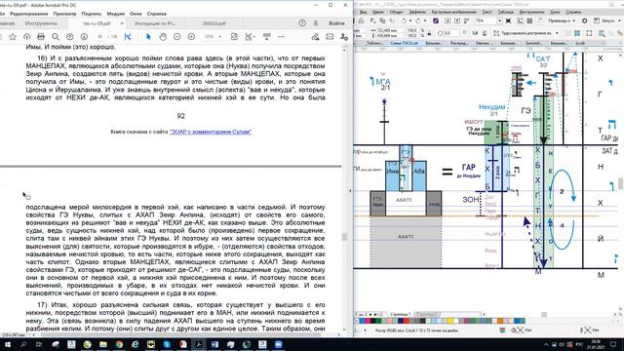Click rotation angle field in CorelDRAW
The height and width of the screenshot is (351, 624).
[x=450, y=33]
